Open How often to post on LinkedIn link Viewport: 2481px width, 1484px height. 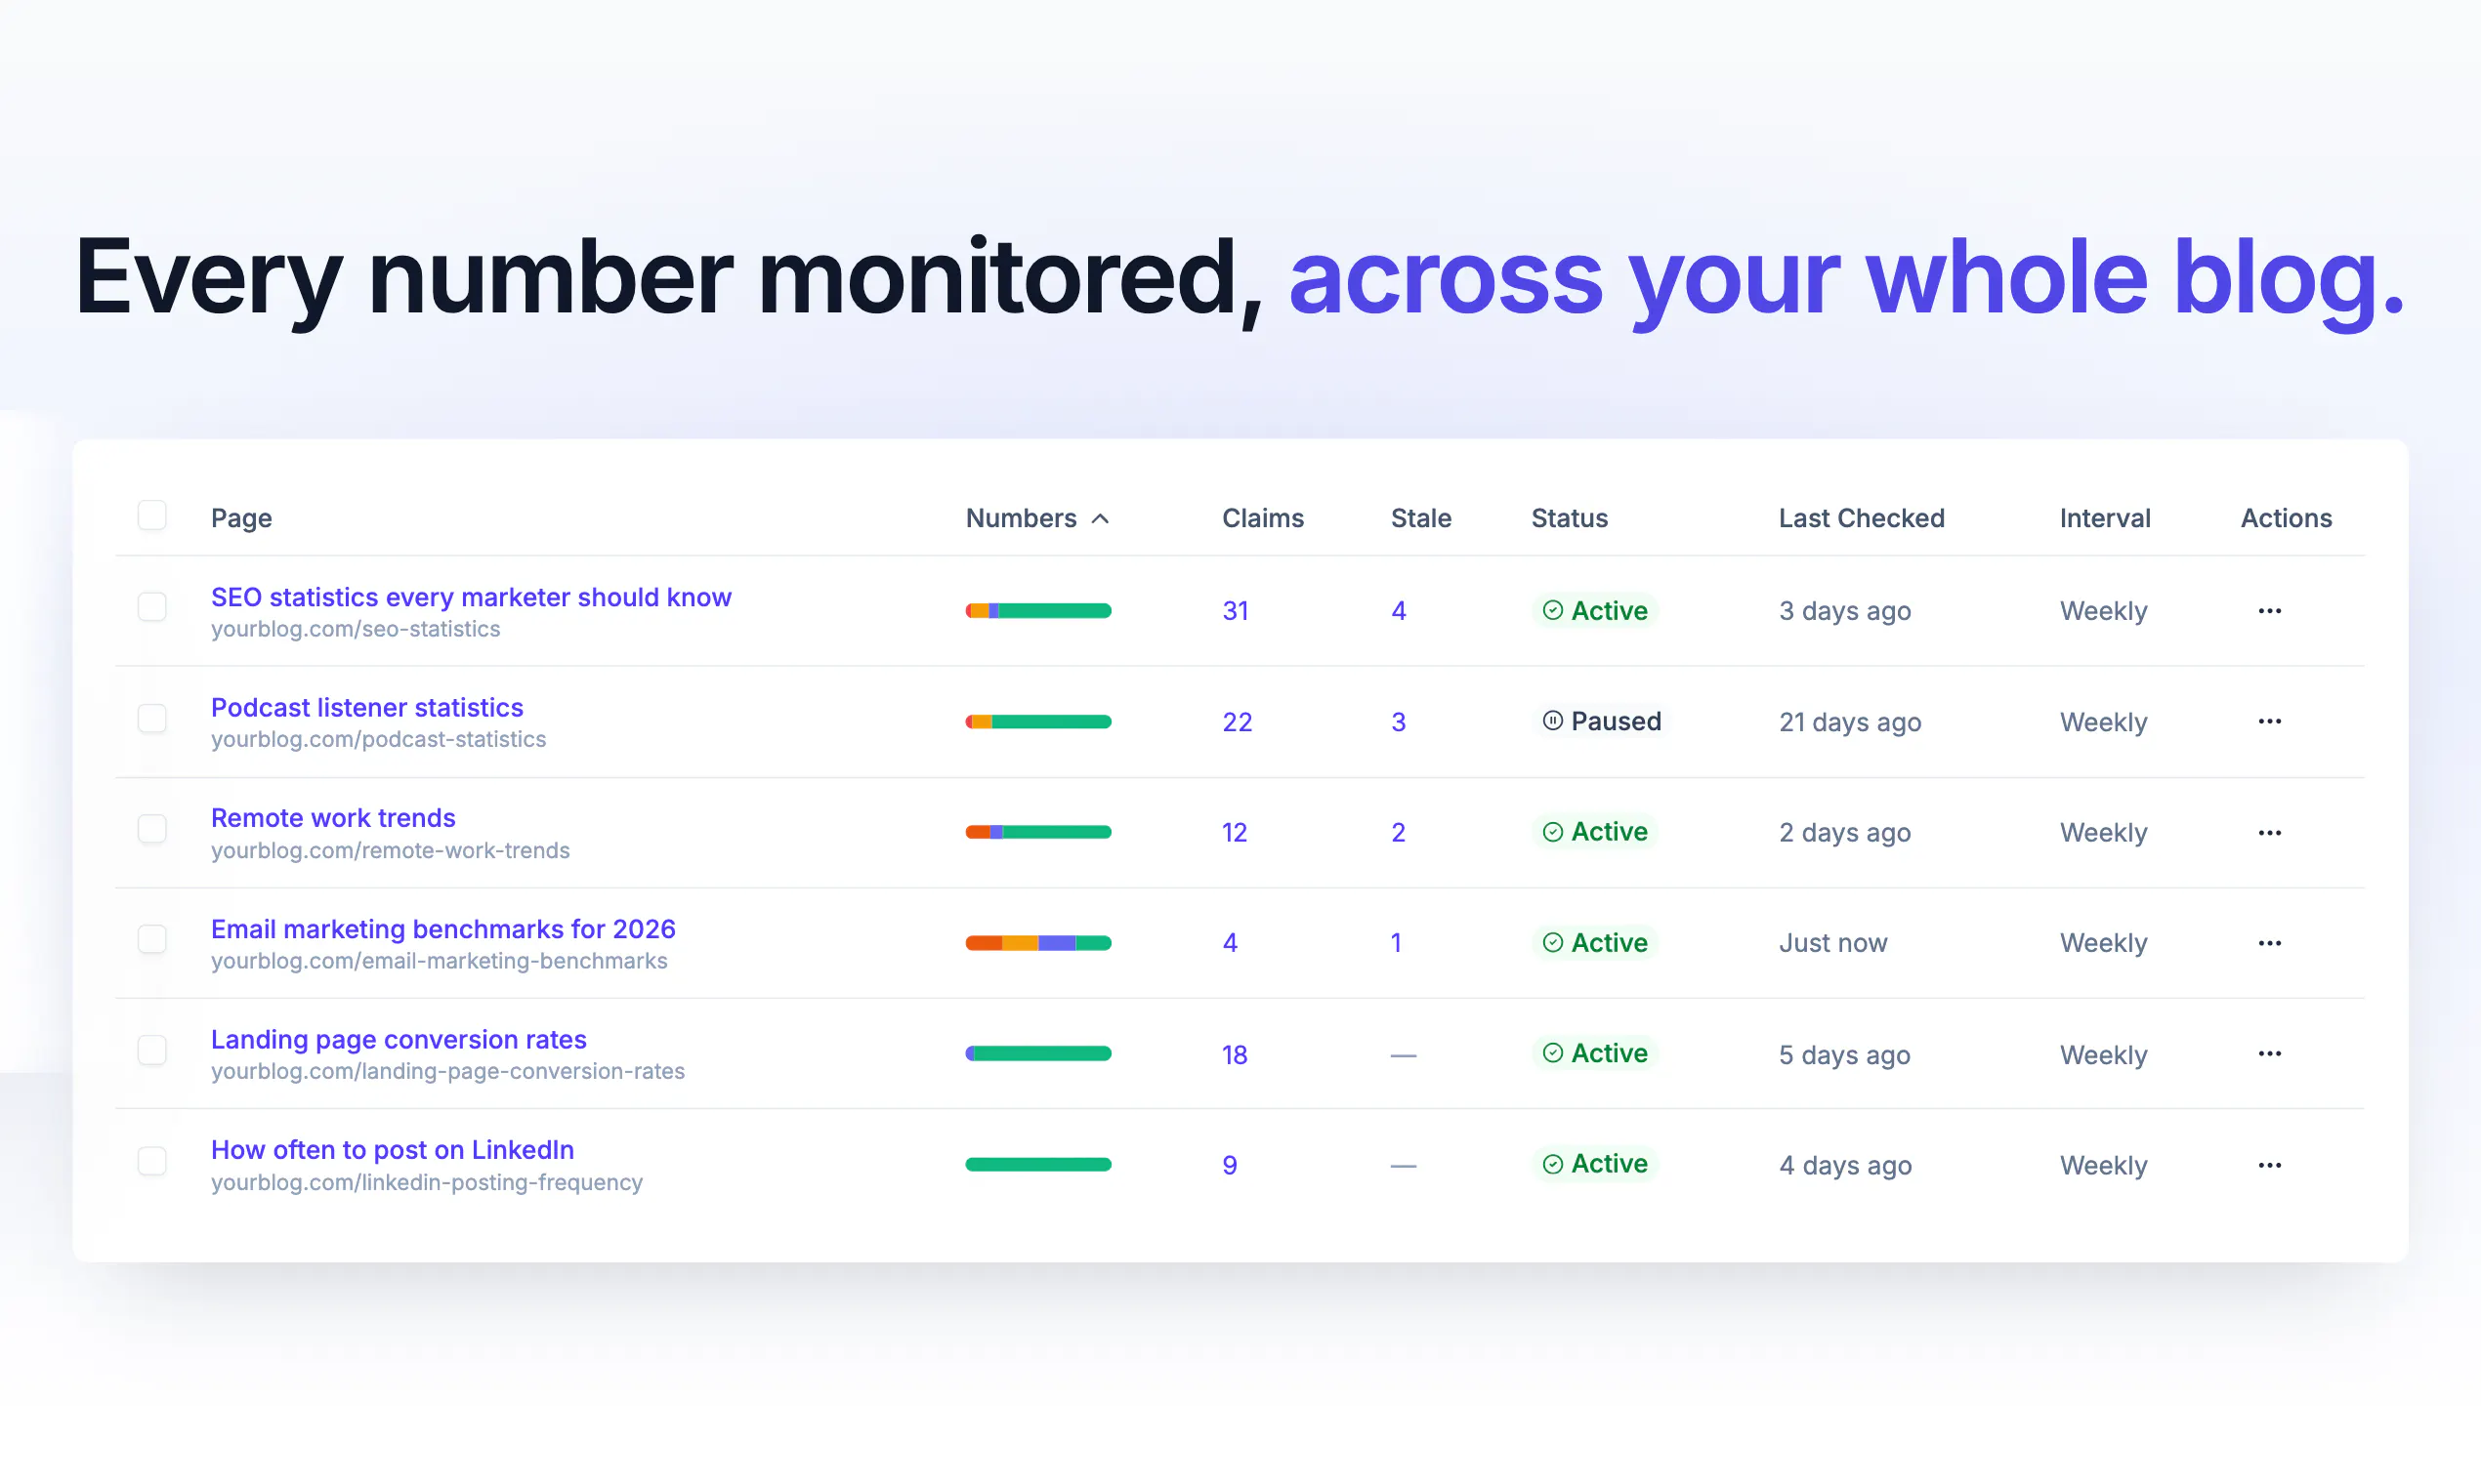(x=392, y=1150)
